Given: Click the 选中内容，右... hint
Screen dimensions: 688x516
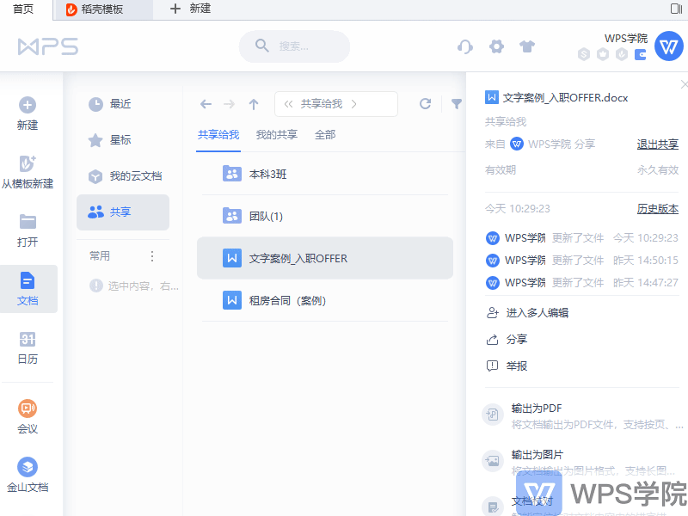Looking at the screenshot, I should coord(134,286).
